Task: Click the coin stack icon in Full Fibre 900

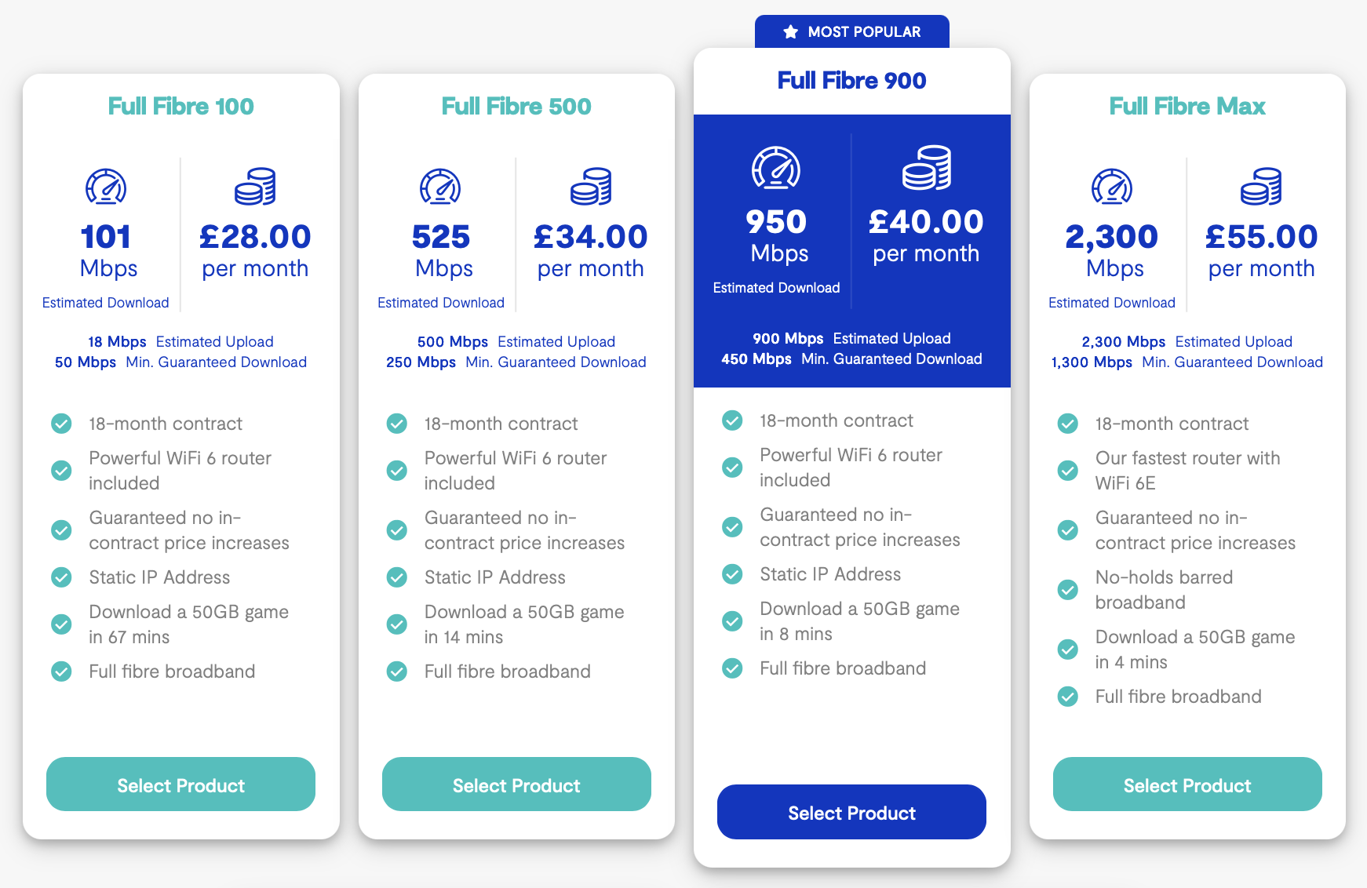Action: (928, 166)
